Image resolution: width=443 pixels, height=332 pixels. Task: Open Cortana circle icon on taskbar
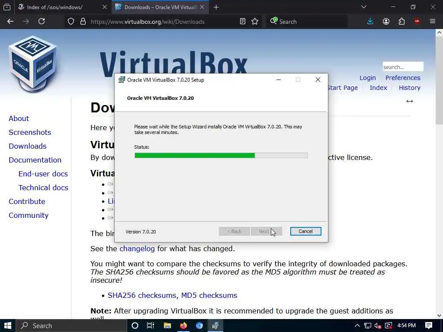135,326
